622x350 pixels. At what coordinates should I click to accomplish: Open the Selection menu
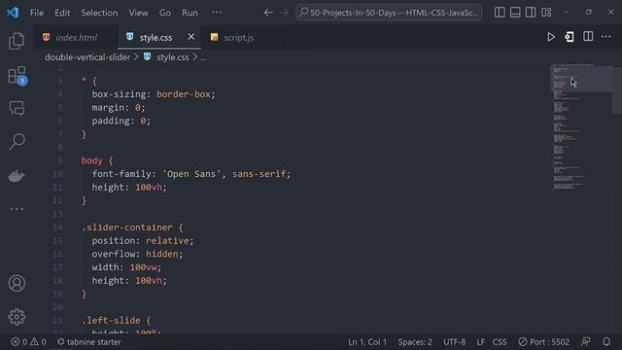point(99,13)
